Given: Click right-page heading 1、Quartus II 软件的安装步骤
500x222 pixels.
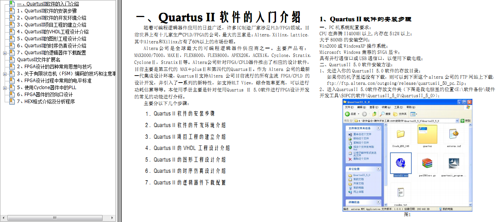Looking at the screenshot, I should (365, 19).
